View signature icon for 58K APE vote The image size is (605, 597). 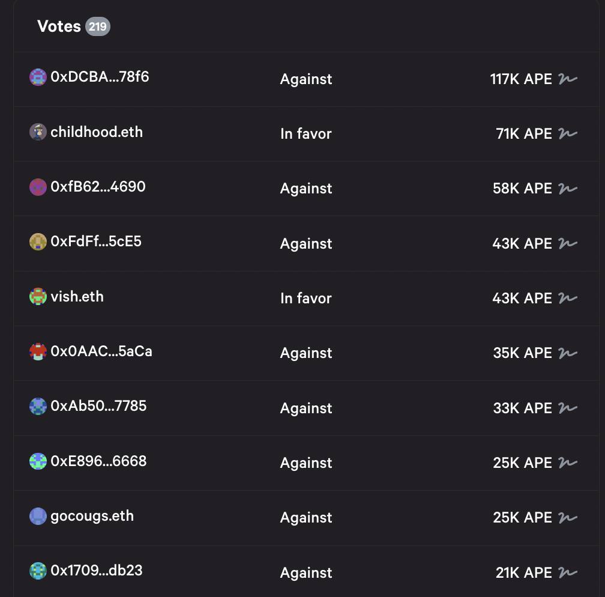[567, 189]
